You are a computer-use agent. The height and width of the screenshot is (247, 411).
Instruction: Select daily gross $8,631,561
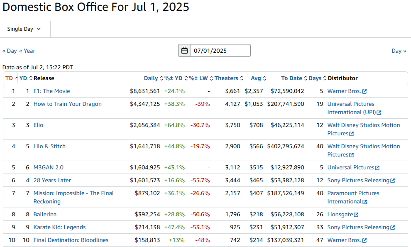(x=145, y=91)
